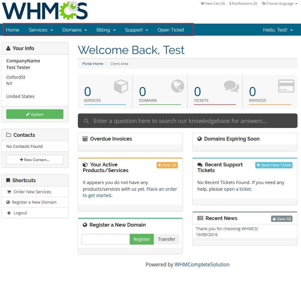Click the Contacts folder icon

9,135
